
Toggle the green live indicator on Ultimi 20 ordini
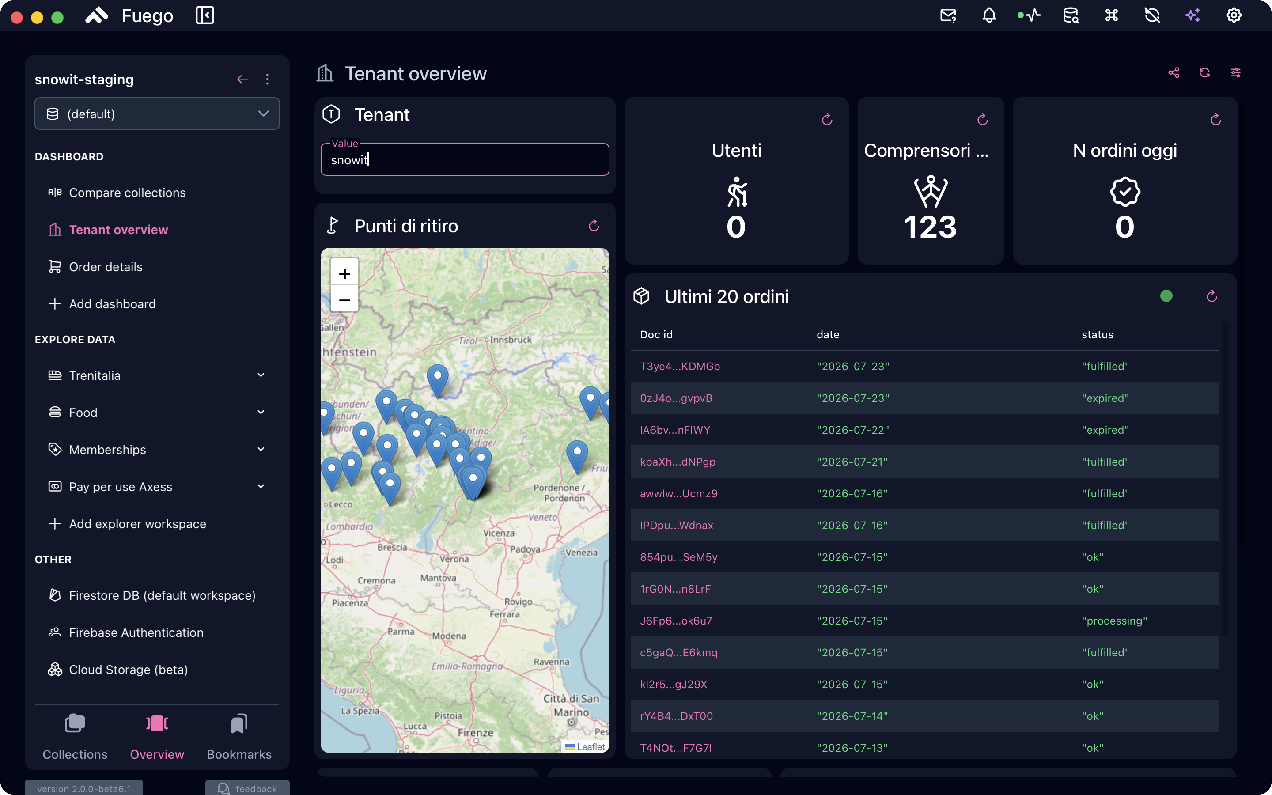tap(1166, 296)
